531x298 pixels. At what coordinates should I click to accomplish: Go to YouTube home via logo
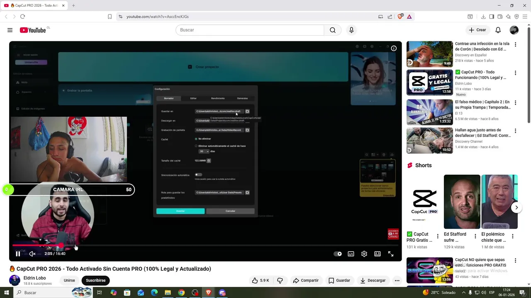coord(33,30)
